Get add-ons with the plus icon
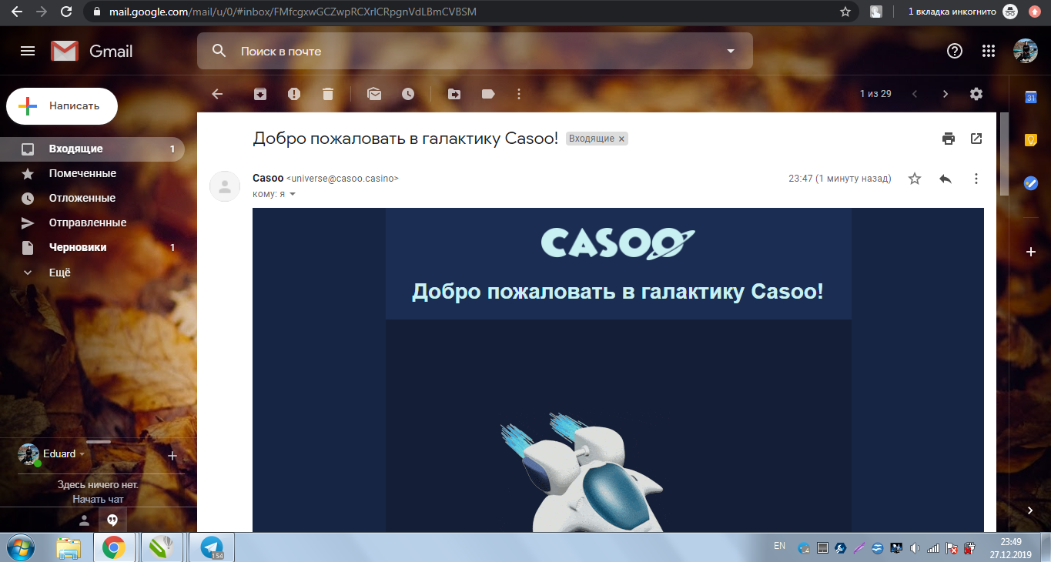Screen dimensions: 1051x562 (1030, 252)
